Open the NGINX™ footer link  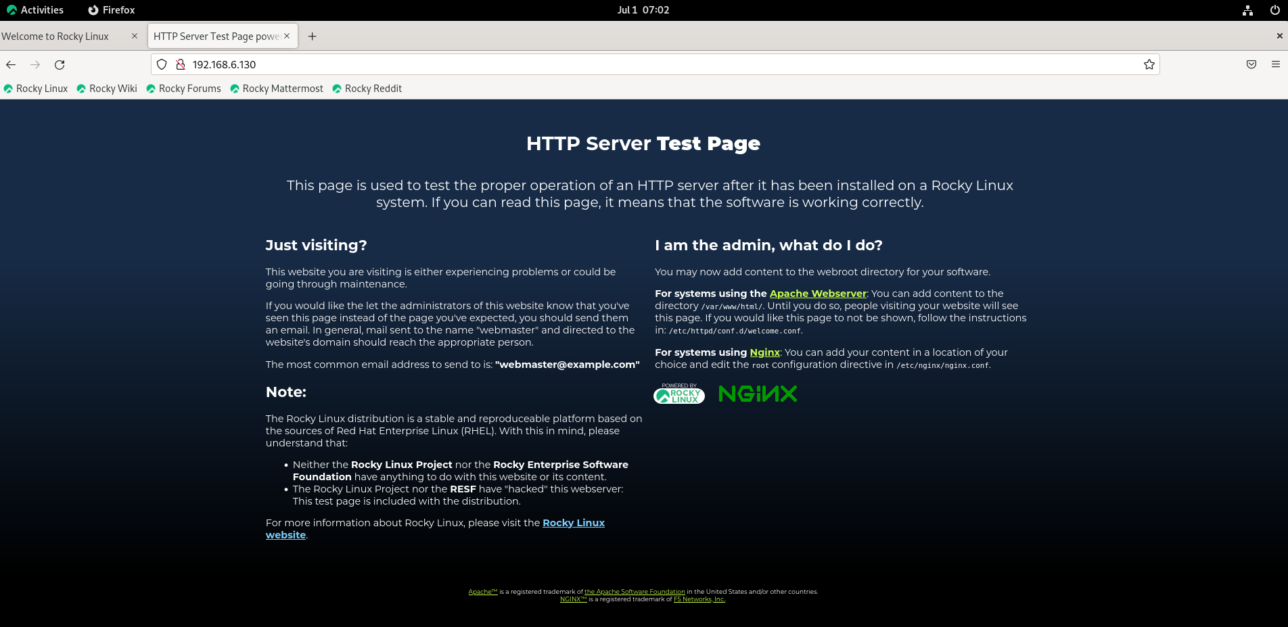click(x=574, y=599)
